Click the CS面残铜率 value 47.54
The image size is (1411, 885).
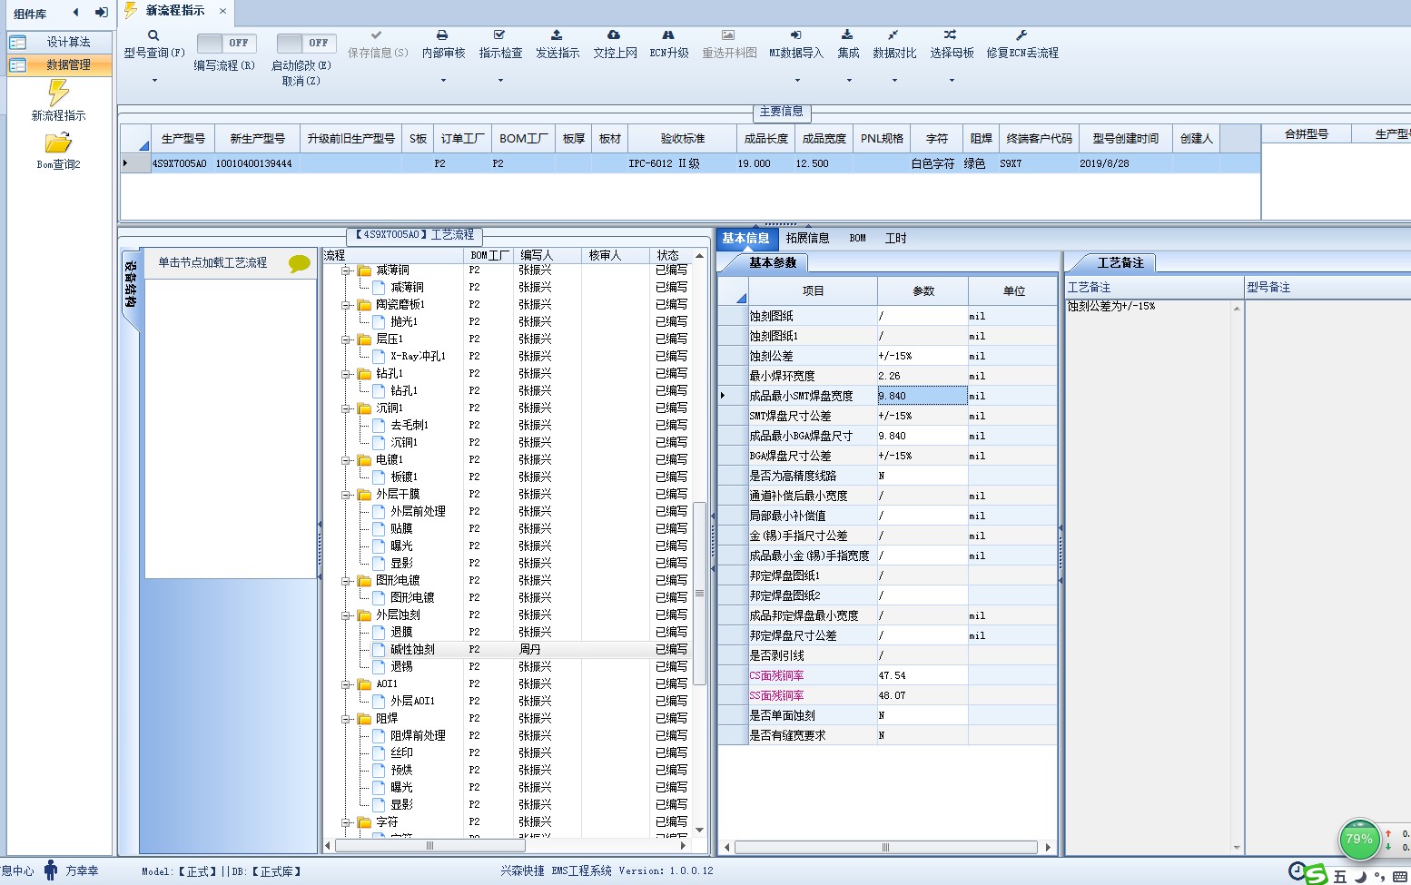click(923, 675)
